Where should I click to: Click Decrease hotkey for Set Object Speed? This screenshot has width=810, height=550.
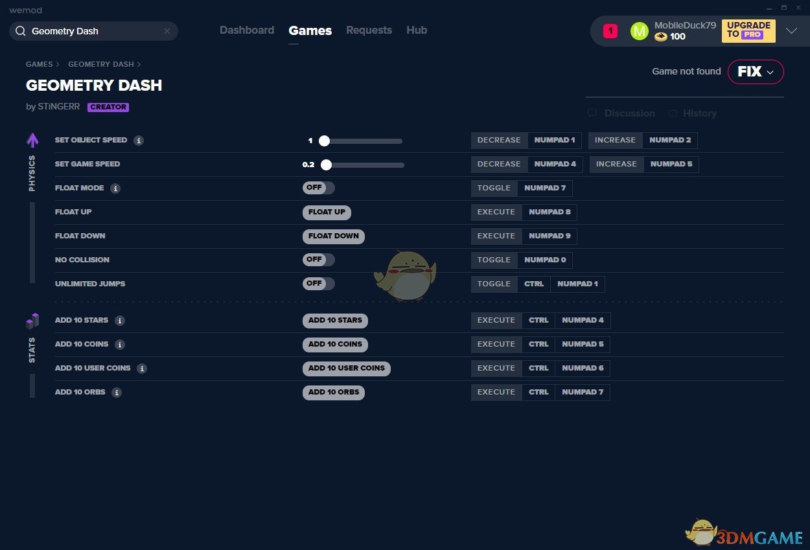[x=526, y=141]
